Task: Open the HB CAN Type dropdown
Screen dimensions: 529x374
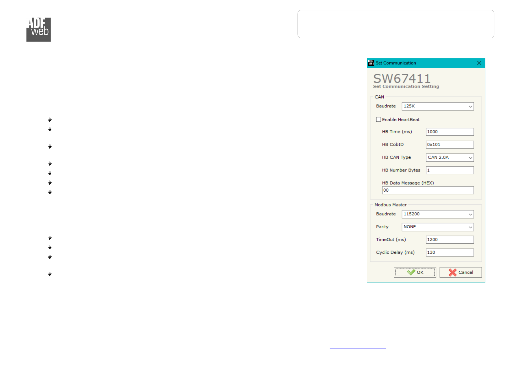Action: pos(450,157)
